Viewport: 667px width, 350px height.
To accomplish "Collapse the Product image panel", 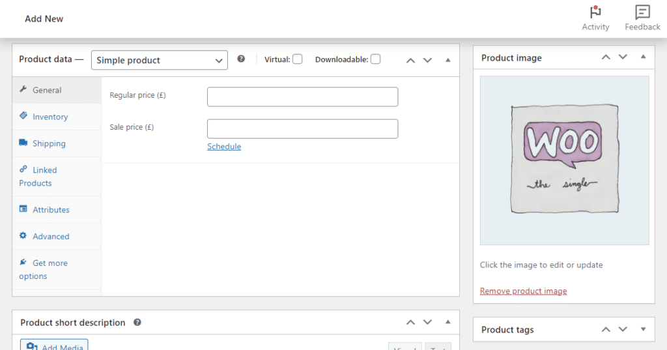I will coord(643,57).
